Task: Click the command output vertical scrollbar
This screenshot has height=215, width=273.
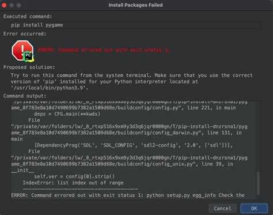Action: click(x=258, y=183)
